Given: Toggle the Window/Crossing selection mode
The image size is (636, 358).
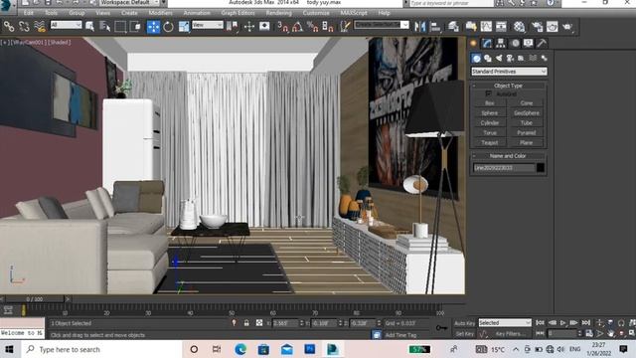Looking at the screenshot, I should click(136, 27).
